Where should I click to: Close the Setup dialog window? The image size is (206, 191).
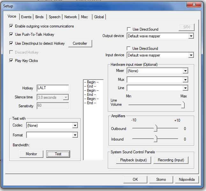(193, 5)
